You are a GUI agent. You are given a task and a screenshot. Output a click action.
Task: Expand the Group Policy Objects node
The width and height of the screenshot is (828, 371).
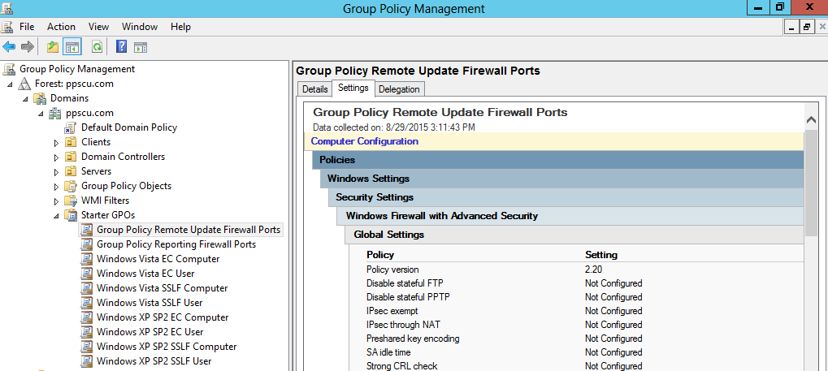[57, 186]
